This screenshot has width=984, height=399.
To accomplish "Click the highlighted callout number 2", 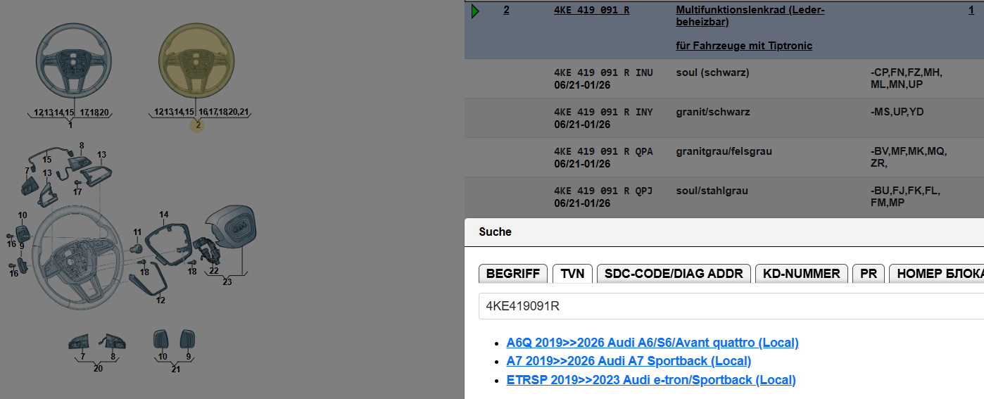I will (x=198, y=125).
